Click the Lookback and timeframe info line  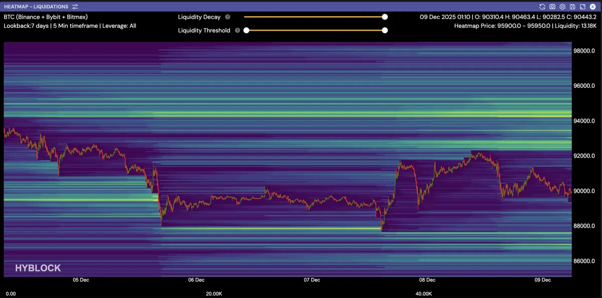pos(70,26)
